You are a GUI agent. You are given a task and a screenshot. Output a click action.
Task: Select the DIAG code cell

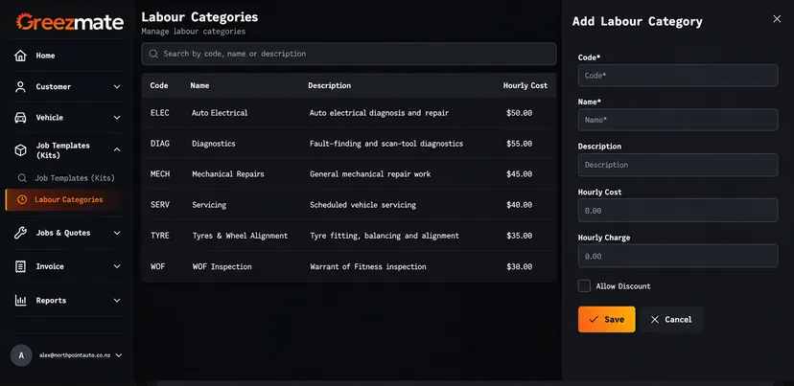click(160, 144)
